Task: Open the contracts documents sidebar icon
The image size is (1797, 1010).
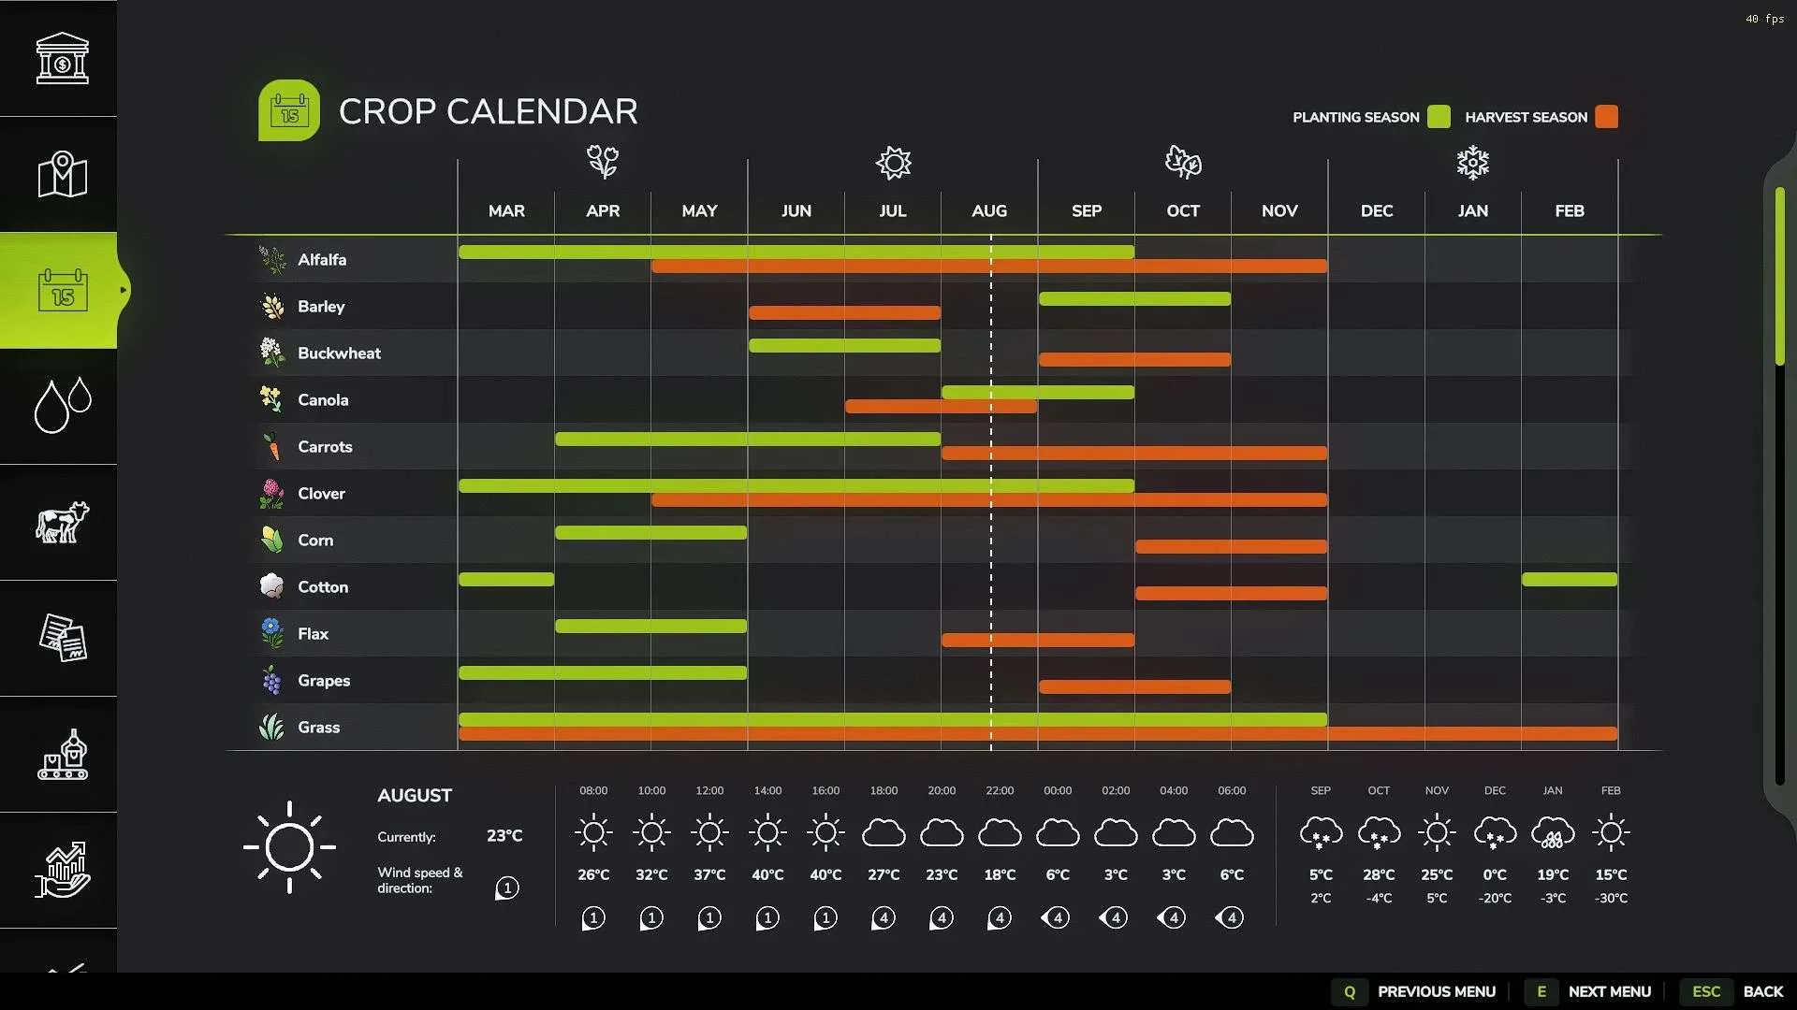Action: click(62, 638)
